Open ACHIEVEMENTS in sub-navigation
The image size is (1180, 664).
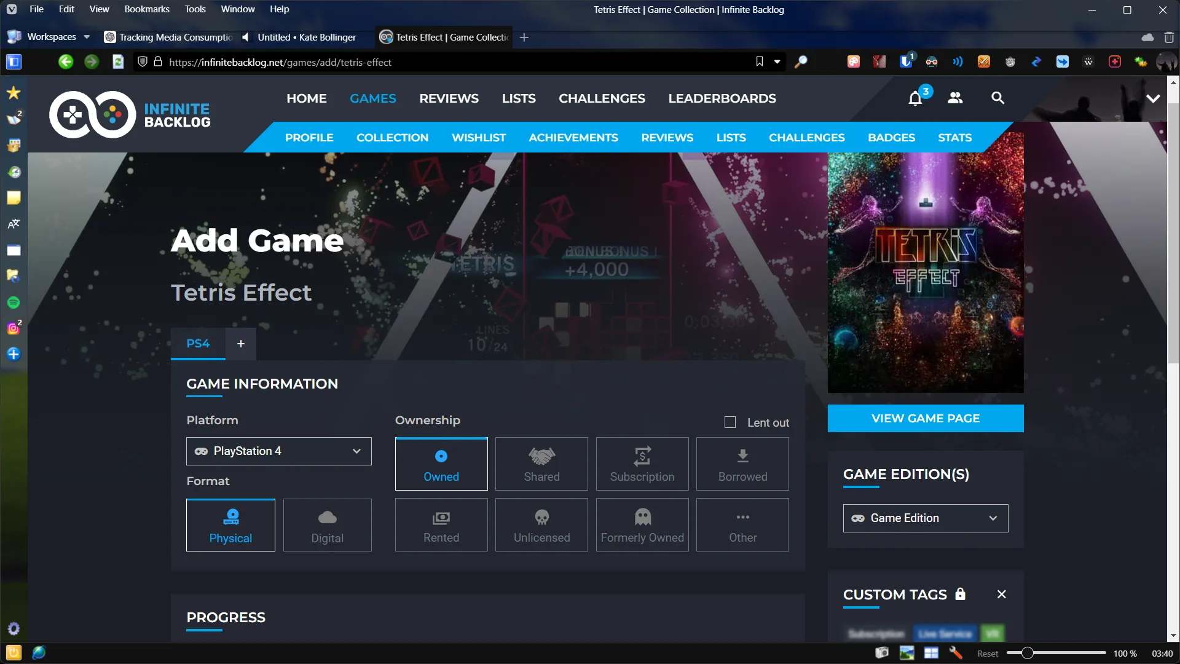pos(573,138)
